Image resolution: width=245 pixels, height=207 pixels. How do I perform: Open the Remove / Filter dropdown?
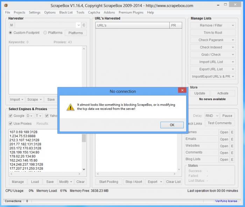pyautogui.click(x=213, y=25)
